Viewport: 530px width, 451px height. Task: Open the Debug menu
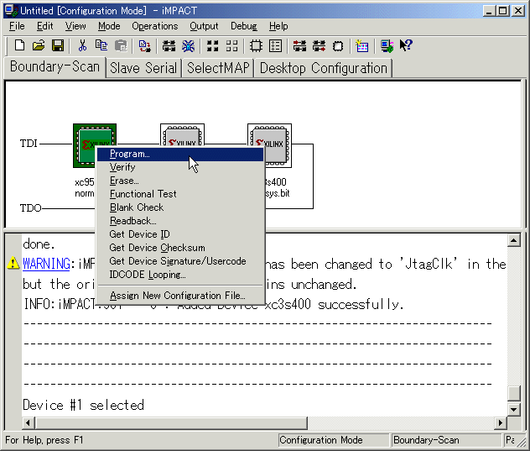(244, 26)
